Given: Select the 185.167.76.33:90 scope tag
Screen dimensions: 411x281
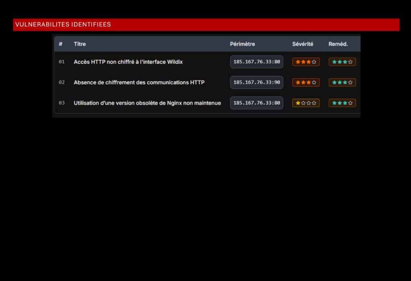Looking at the screenshot, I should (256, 82).
